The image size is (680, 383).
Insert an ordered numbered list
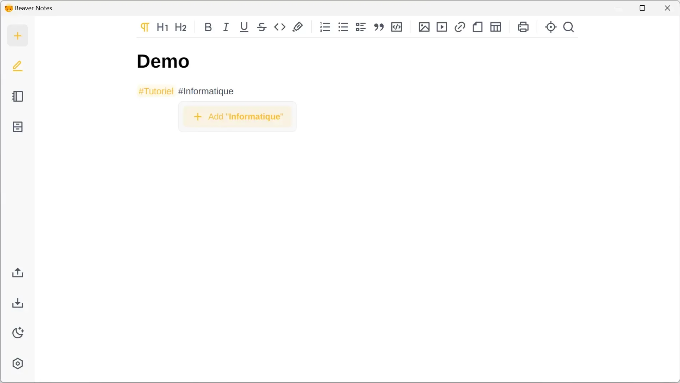coord(325,27)
